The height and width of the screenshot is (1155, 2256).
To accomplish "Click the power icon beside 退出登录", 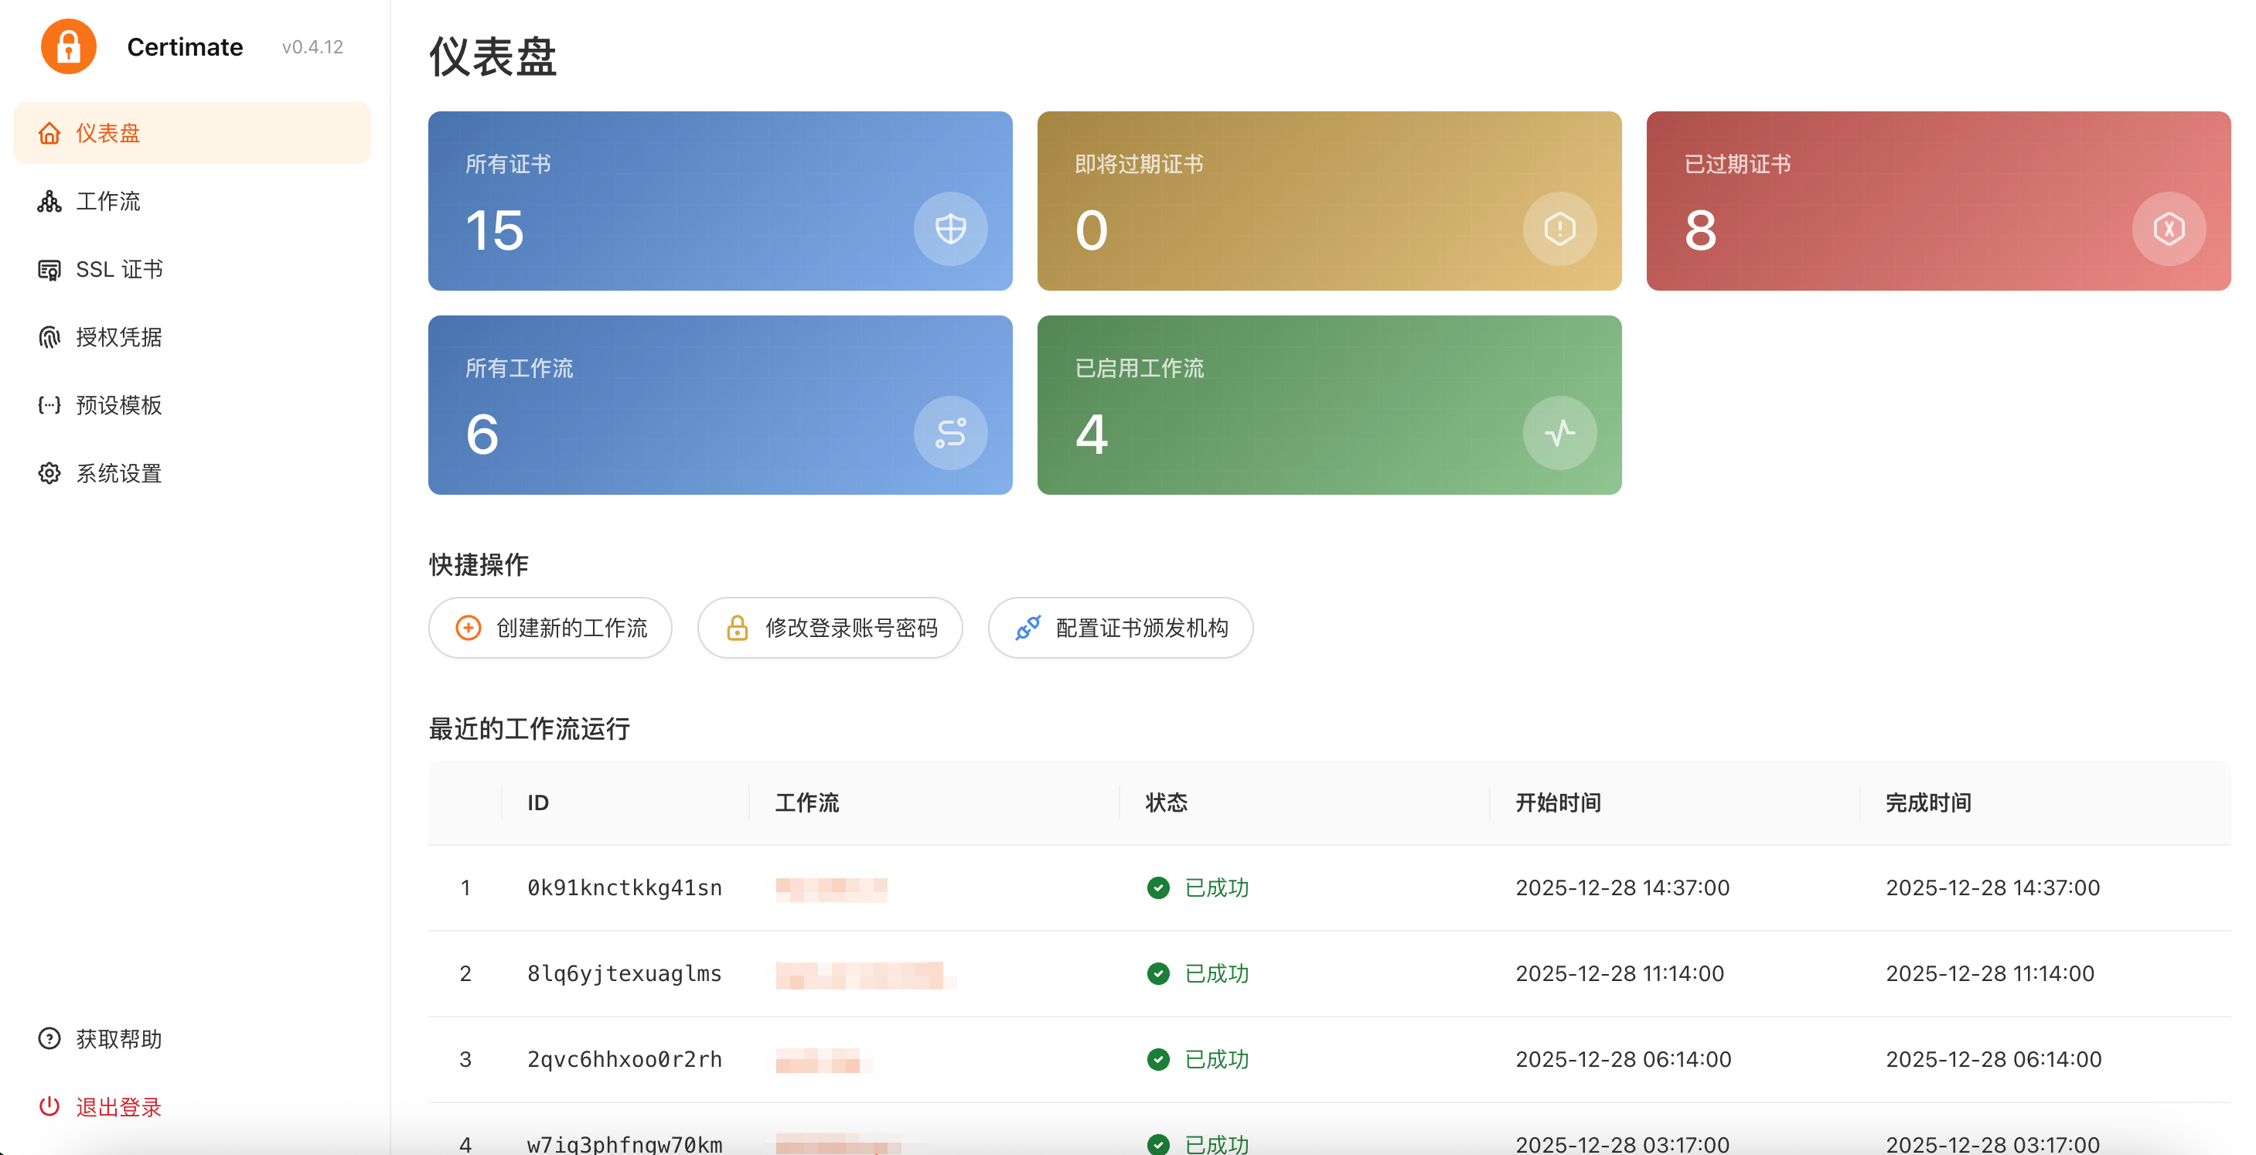I will [x=49, y=1107].
